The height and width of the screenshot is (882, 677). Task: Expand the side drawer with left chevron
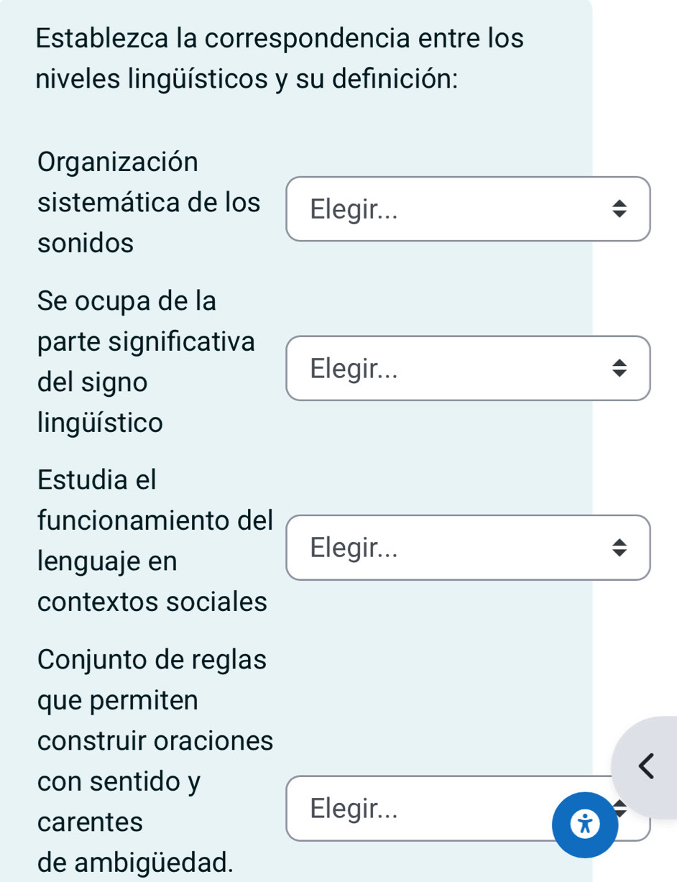click(646, 768)
